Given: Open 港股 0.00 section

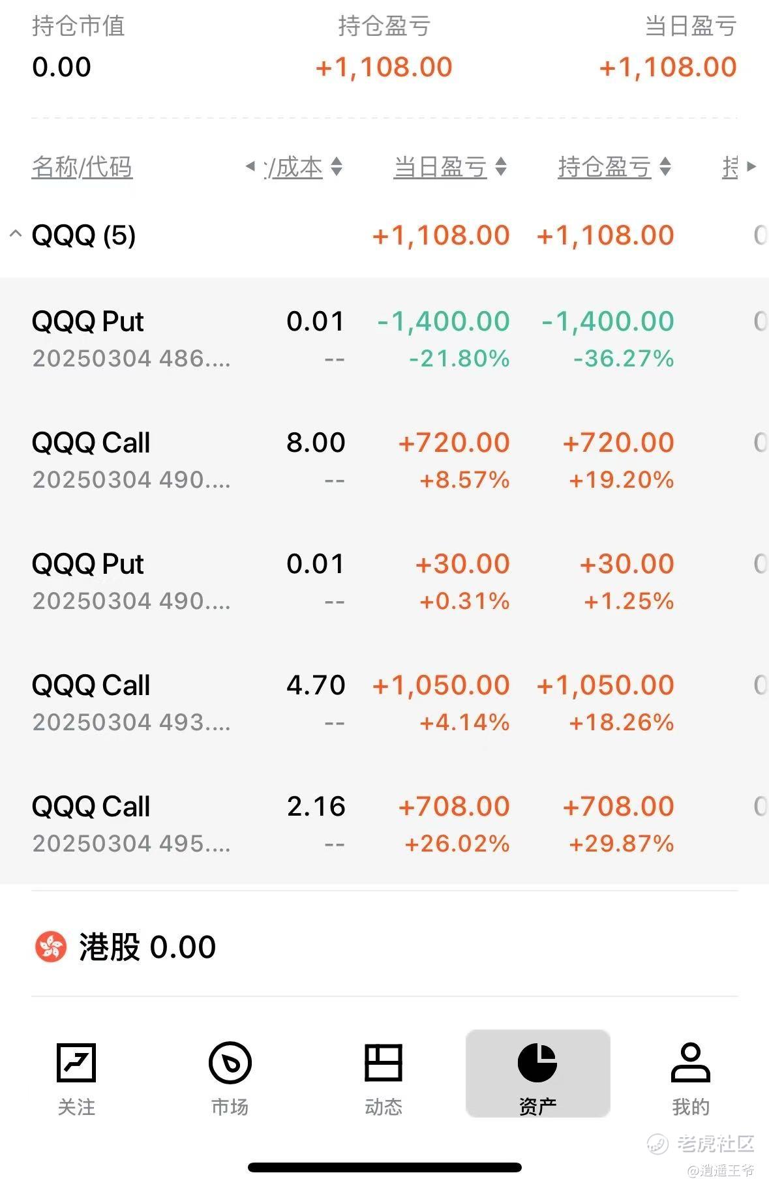Looking at the screenshot, I should pyautogui.click(x=147, y=947).
